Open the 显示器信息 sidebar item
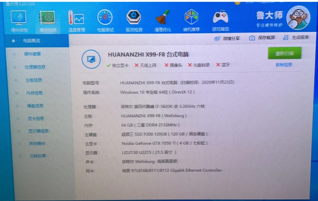 click(x=38, y=131)
